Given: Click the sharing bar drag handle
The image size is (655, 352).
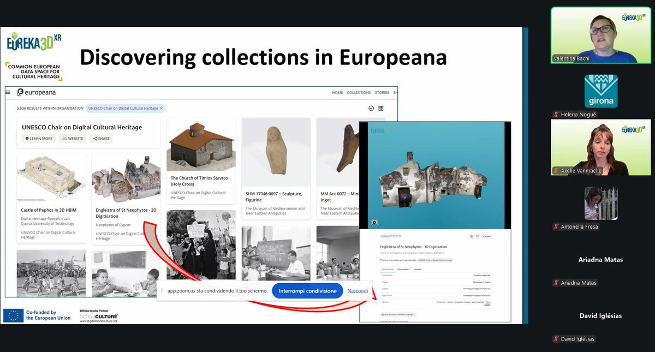Looking at the screenshot, I should point(162,291).
